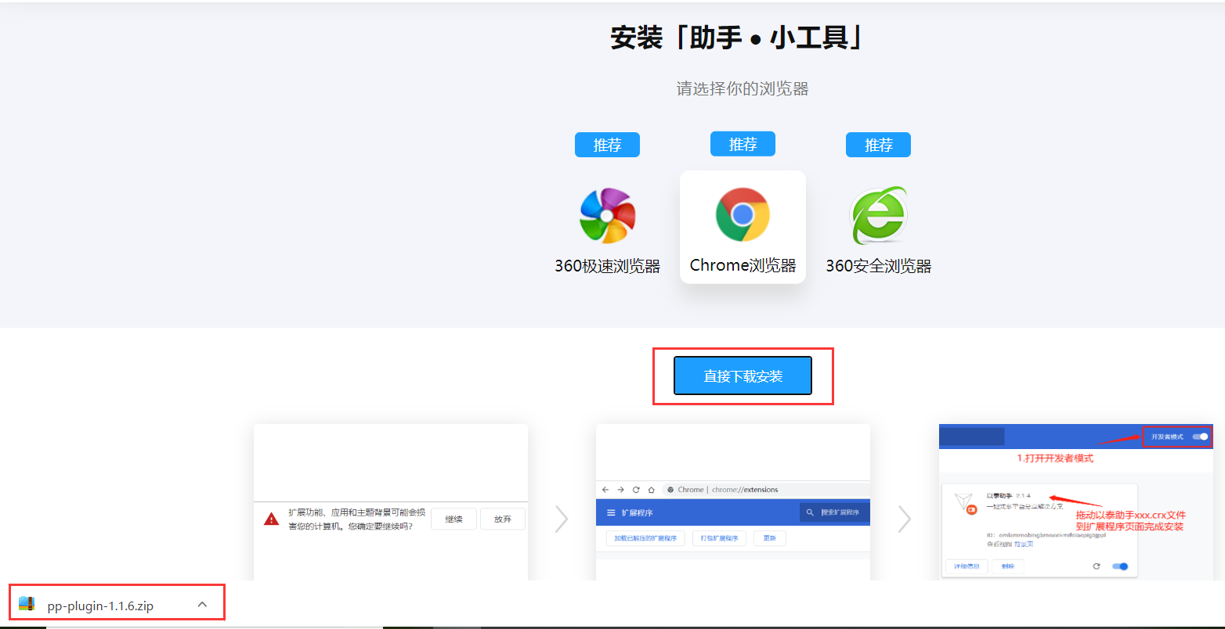Open the pp-plugin zip file icon in the download bar
1225x629 pixels.
[x=27, y=604]
